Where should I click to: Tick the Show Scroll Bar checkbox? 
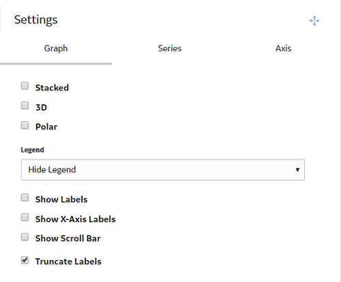(x=25, y=237)
